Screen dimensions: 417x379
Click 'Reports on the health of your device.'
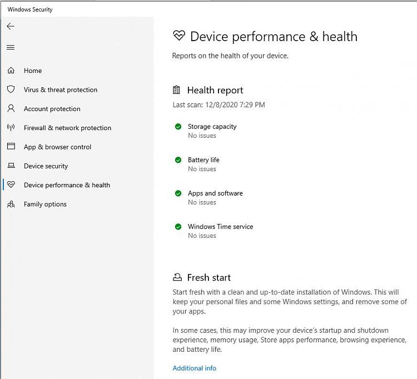pyautogui.click(x=230, y=56)
